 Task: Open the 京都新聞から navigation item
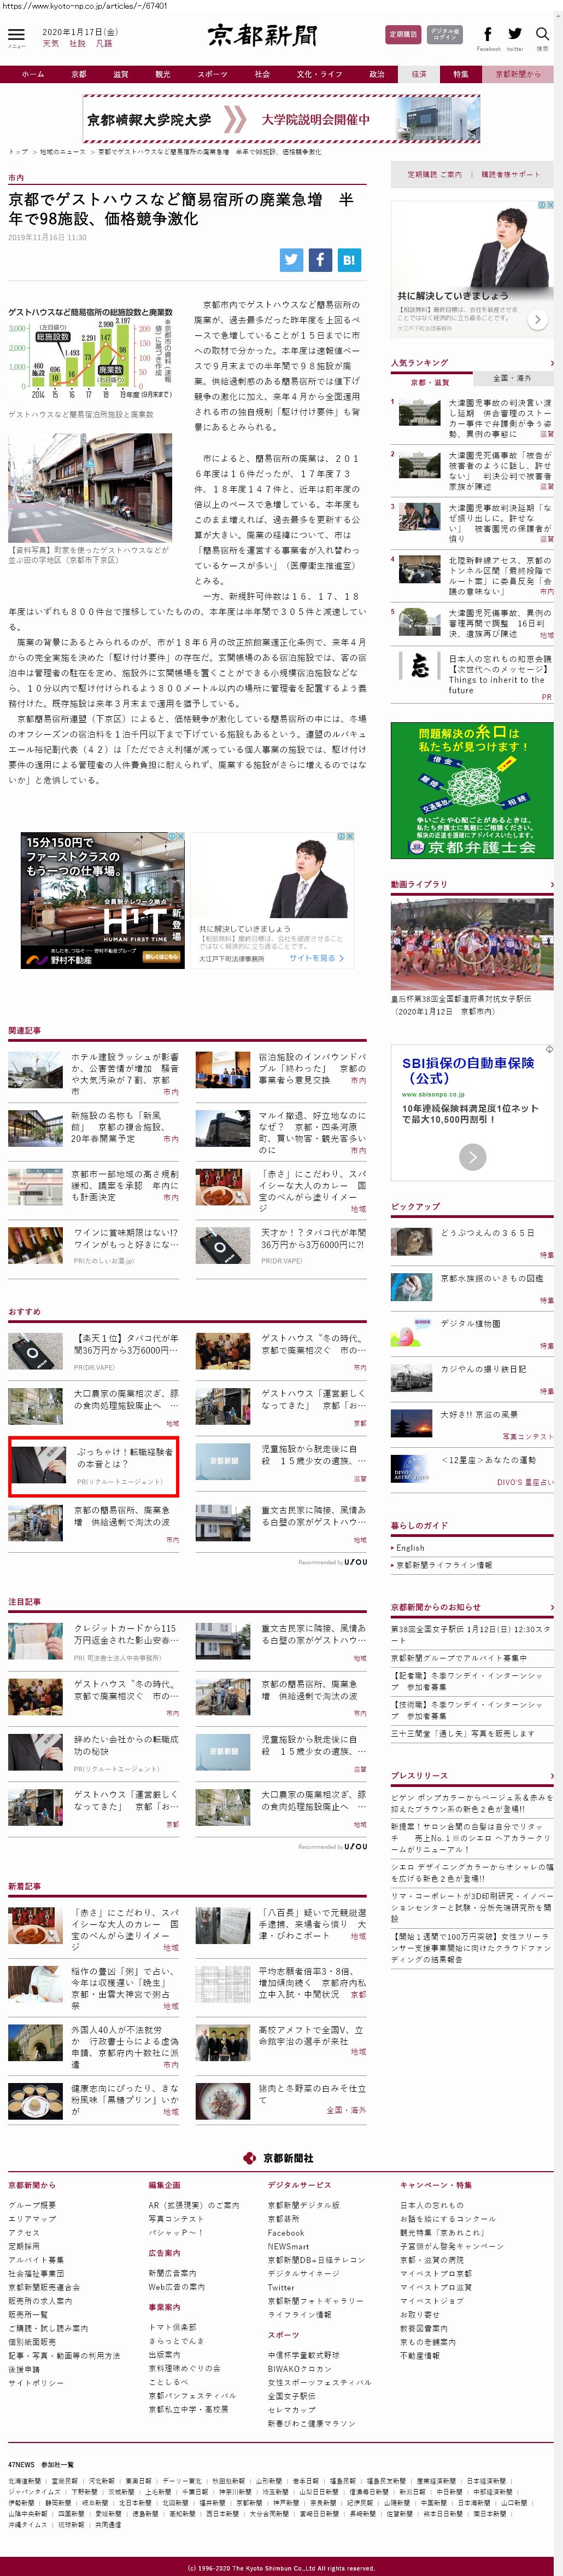[518, 74]
